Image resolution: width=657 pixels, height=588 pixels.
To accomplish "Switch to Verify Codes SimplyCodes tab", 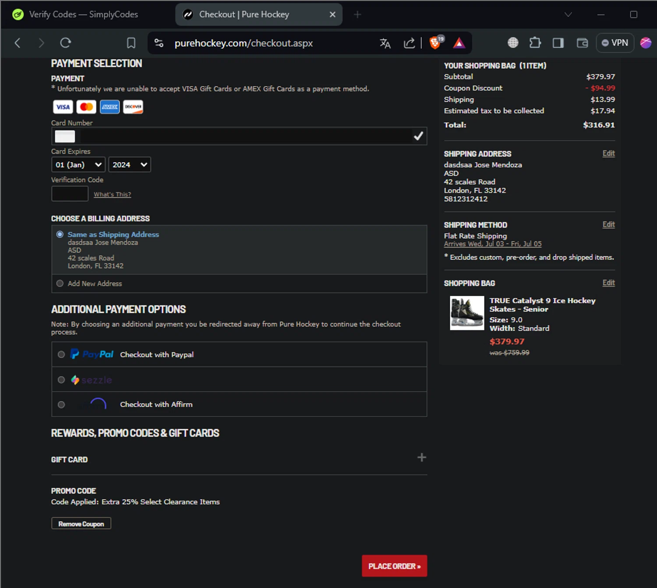I will tap(83, 14).
